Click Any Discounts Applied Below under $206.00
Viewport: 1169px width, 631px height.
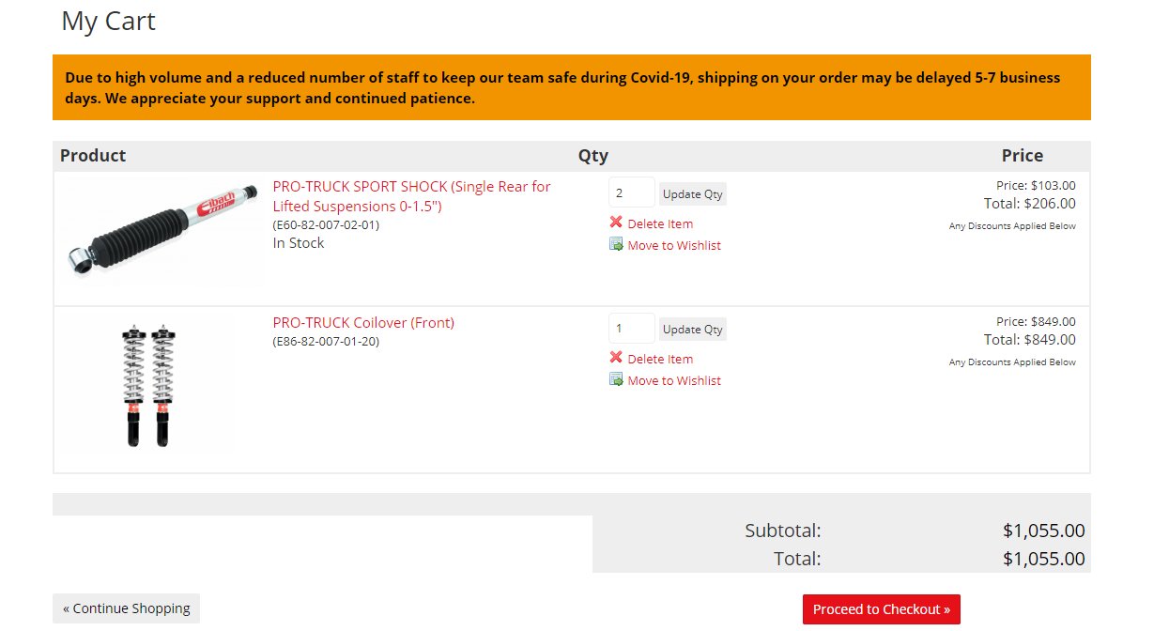click(1012, 225)
